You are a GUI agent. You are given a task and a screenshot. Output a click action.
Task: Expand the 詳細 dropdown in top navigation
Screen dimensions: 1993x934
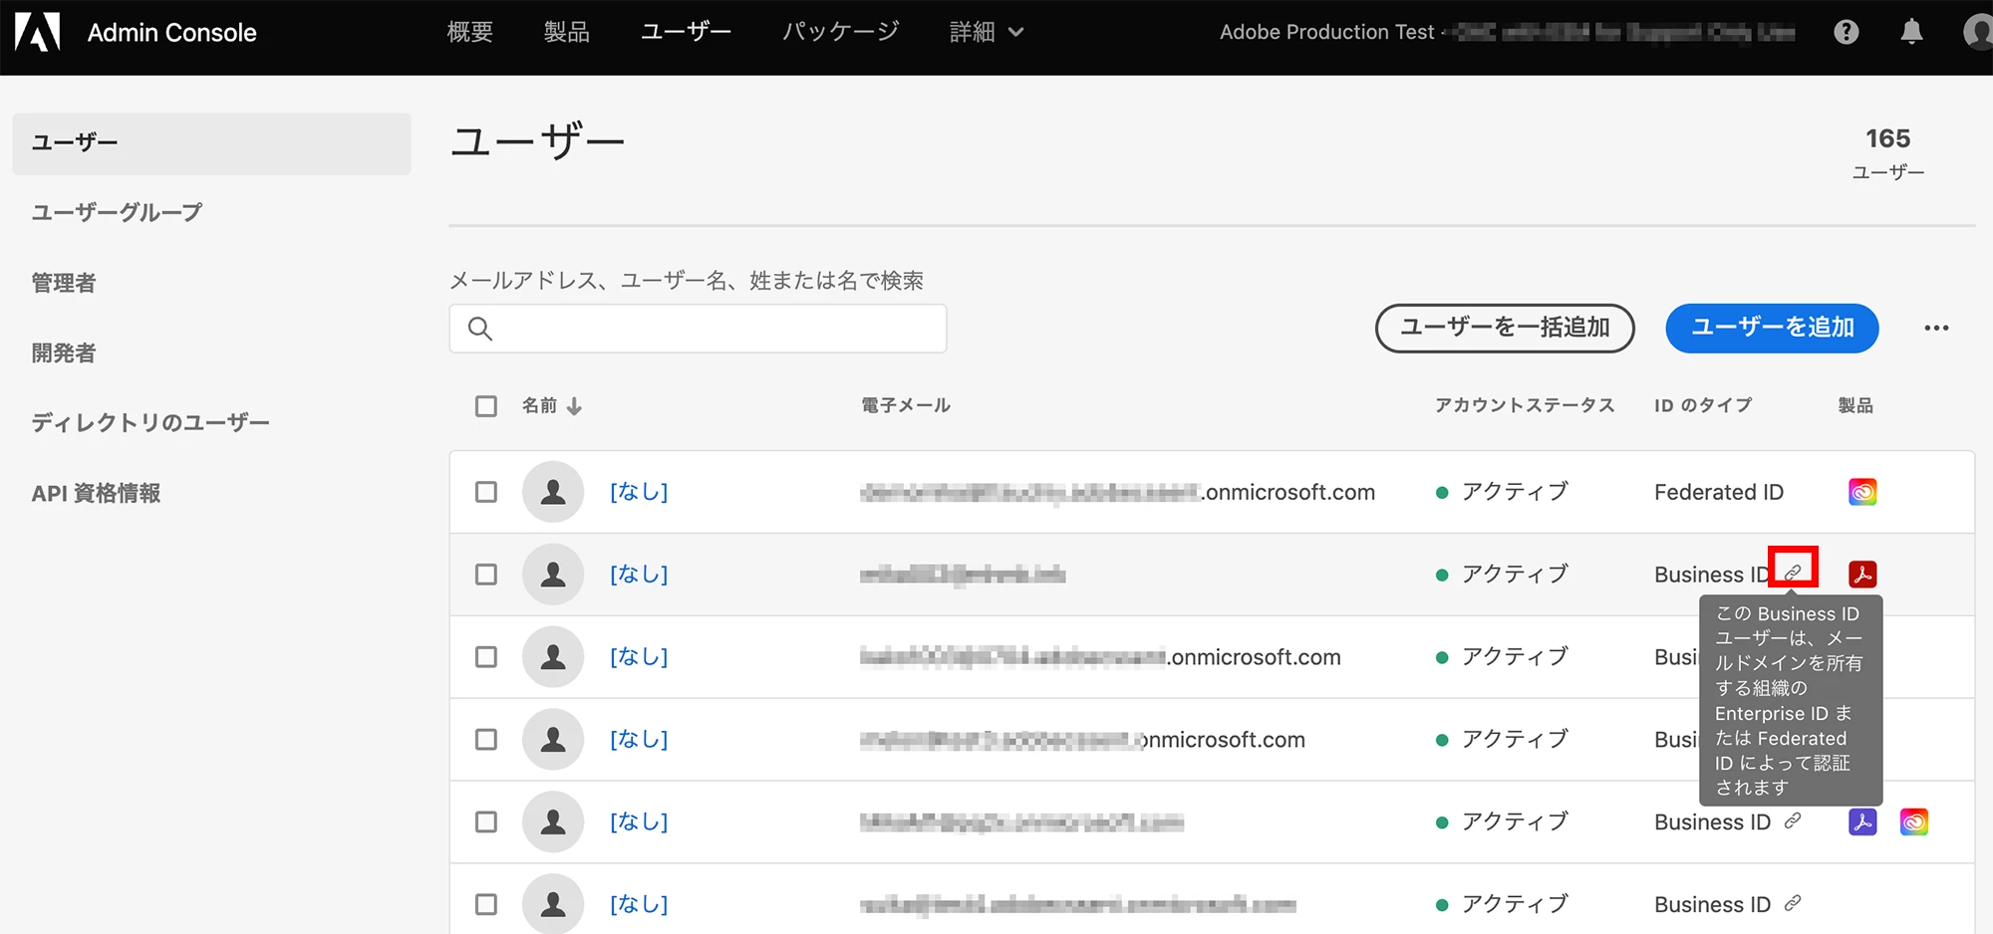click(987, 32)
